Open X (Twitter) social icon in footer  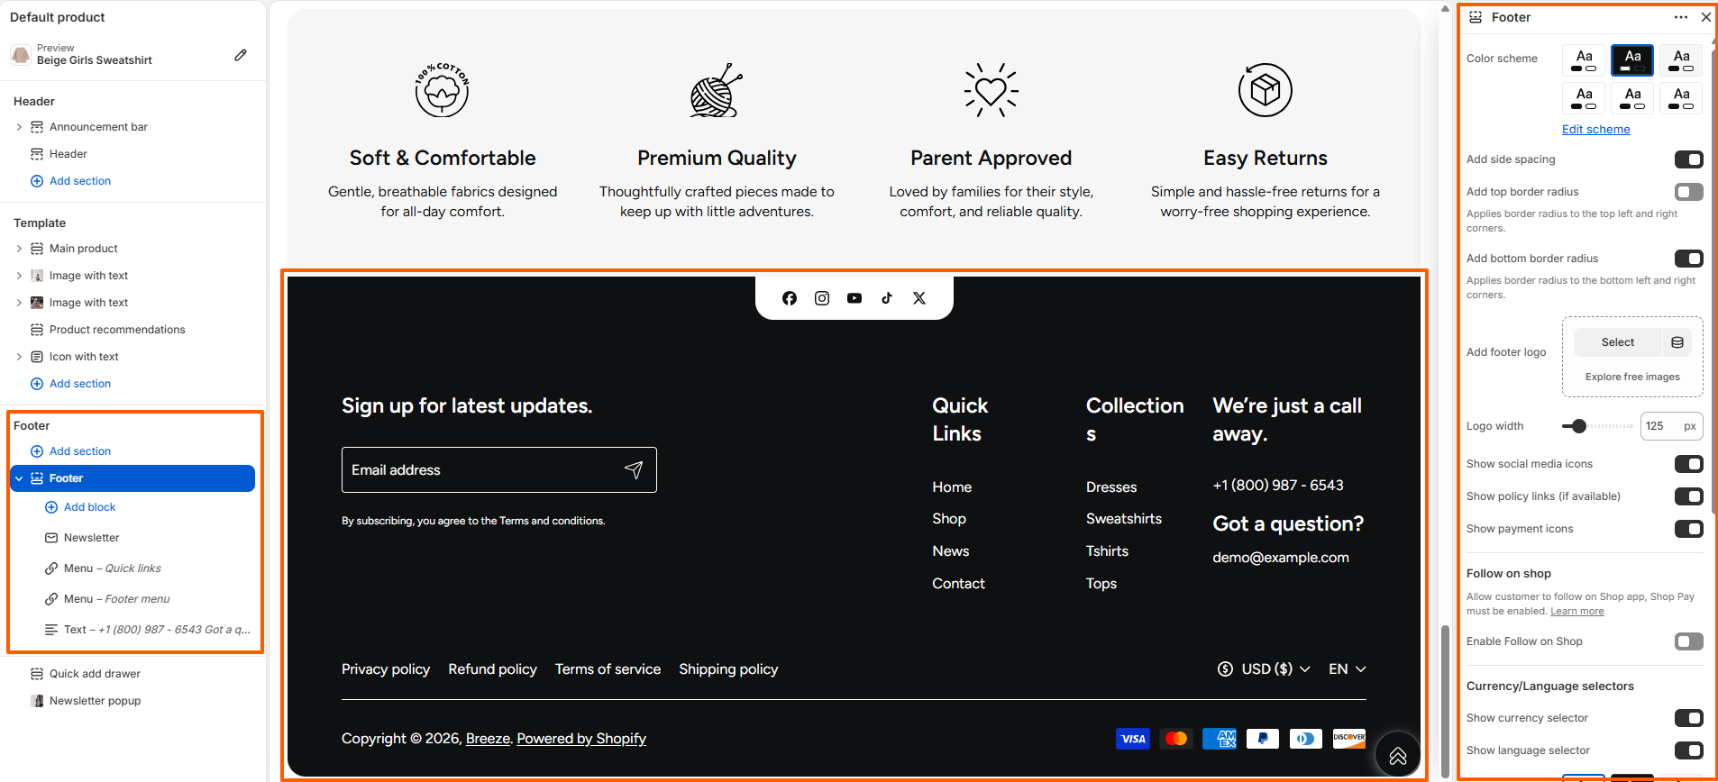tap(919, 298)
